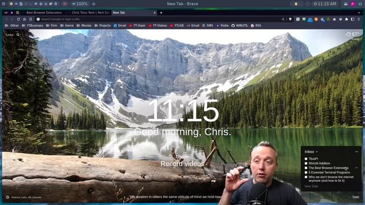Open the Projects bookmarks folder

pos(103,26)
